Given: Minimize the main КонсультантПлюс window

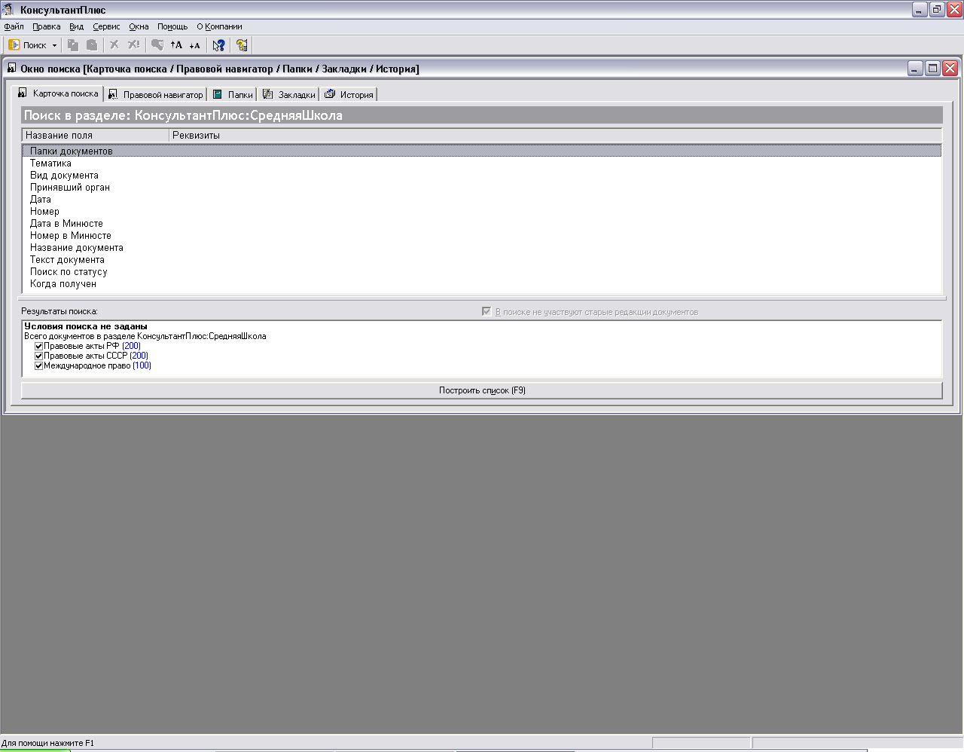Looking at the screenshot, I should tap(920, 10).
